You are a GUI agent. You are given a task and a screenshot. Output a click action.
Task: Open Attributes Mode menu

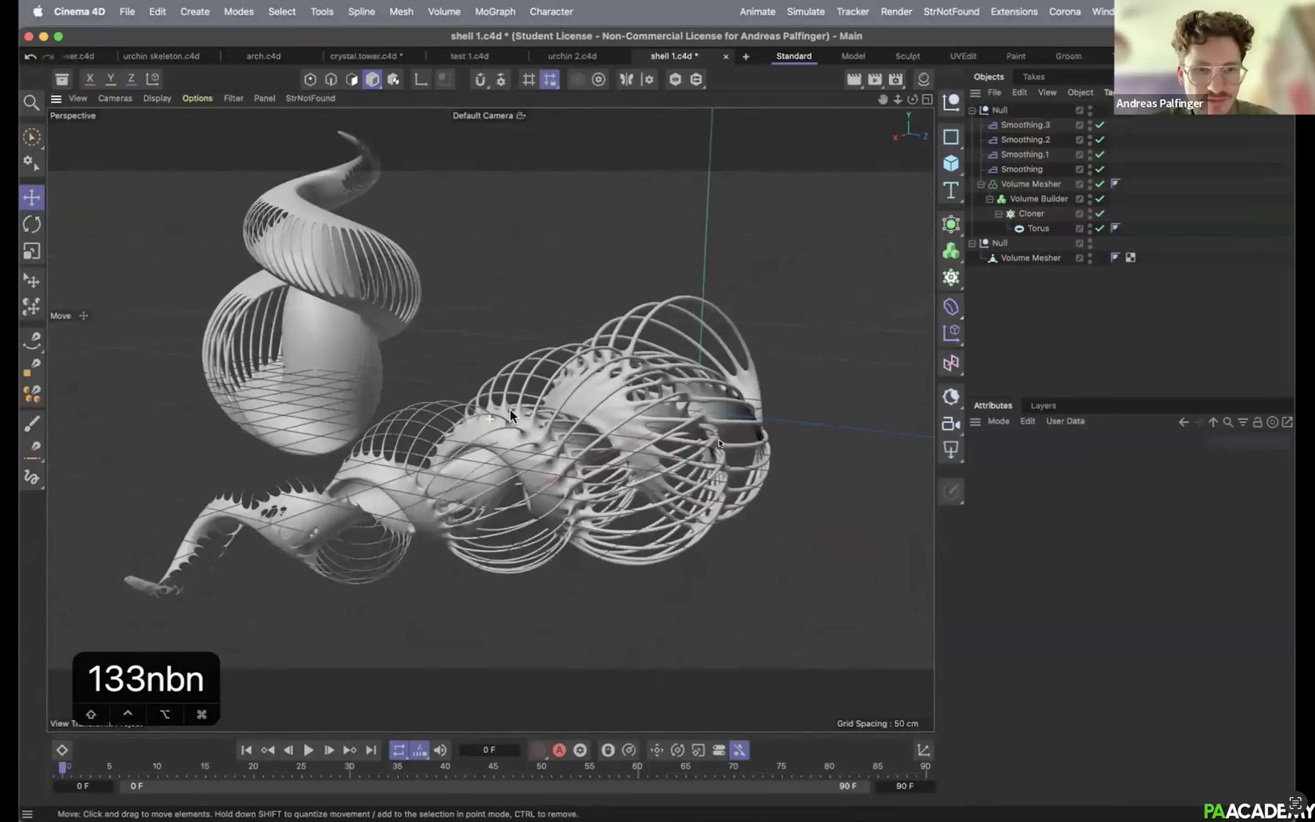click(x=998, y=422)
